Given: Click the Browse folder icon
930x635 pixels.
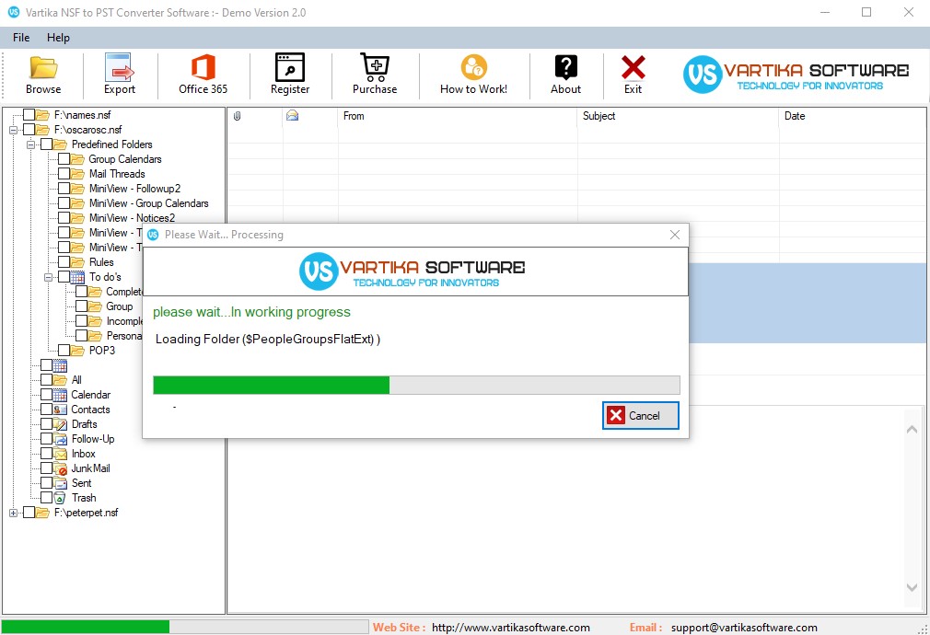Looking at the screenshot, I should pos(43,67).
